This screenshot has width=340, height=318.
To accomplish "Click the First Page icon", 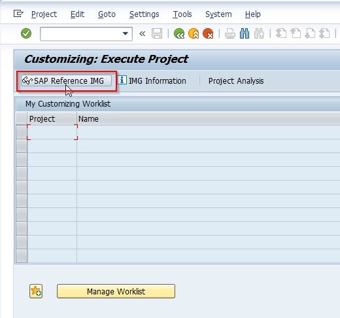I will coord(281,33).
